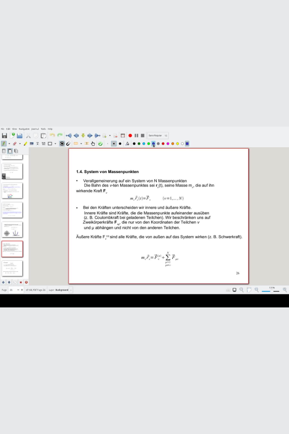Viewport: 289px width, 434px height.
Task: Start audio recording with red button
Action: pos(130,135)
